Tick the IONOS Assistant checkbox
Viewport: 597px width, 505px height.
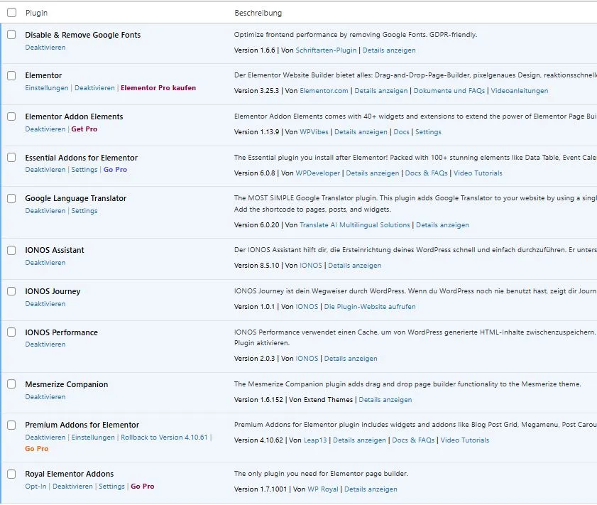coord(11,250)
